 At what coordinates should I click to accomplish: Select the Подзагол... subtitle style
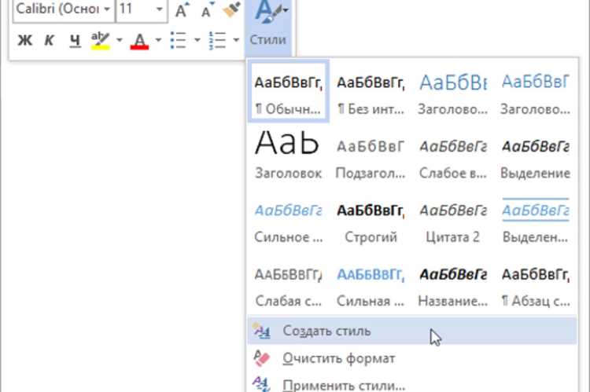coord(371,156)
